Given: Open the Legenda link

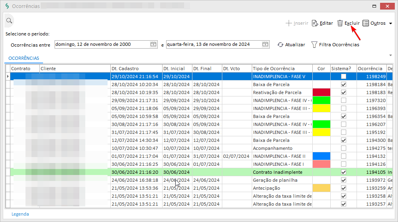Looking at the screenshot, I should [20, 214].
